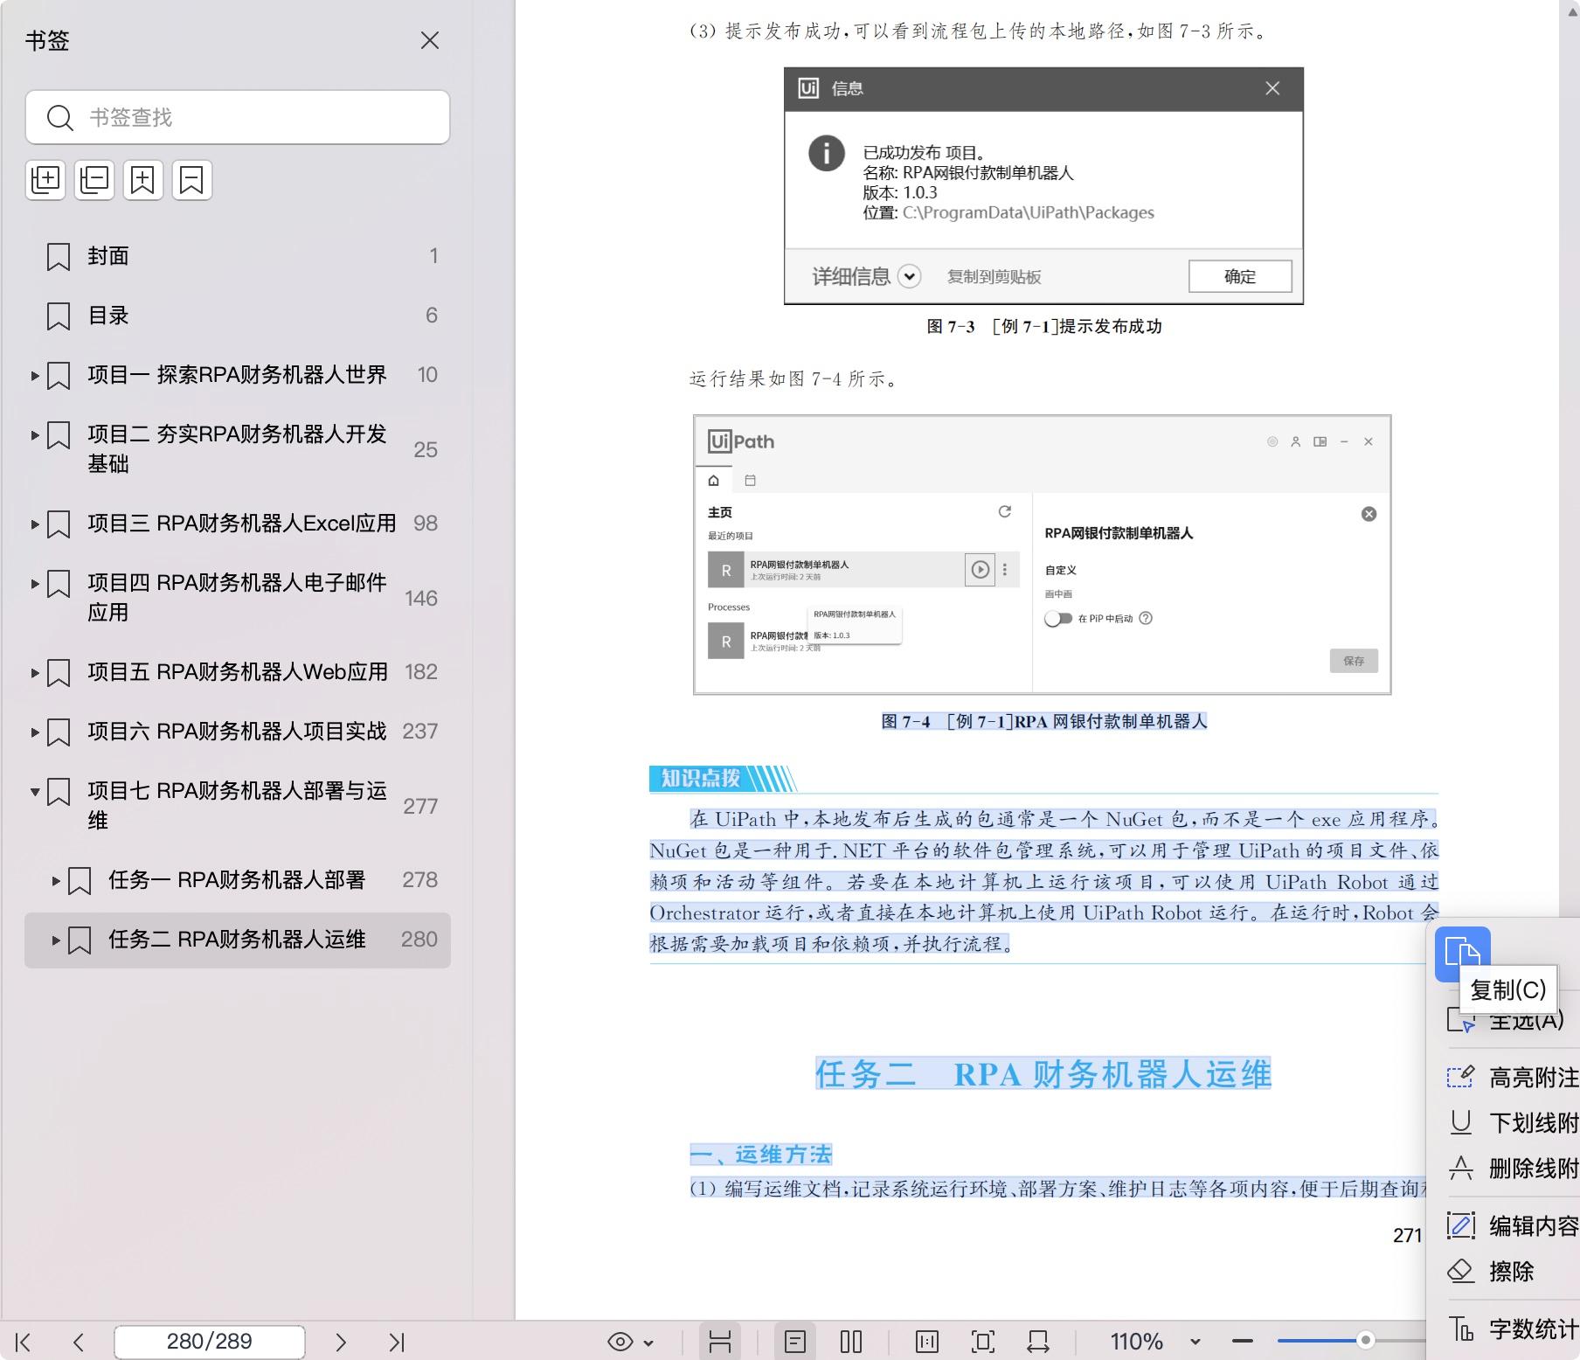Select two-page view icon

coord(851,1342)
